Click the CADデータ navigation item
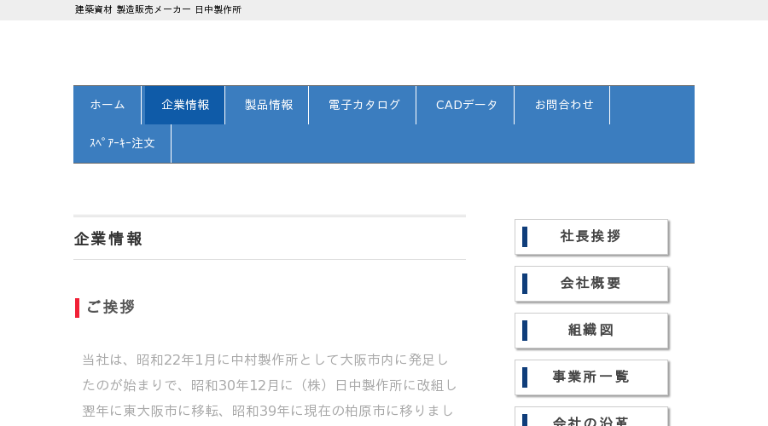This screenshot has width=768, height=426. 467,105
